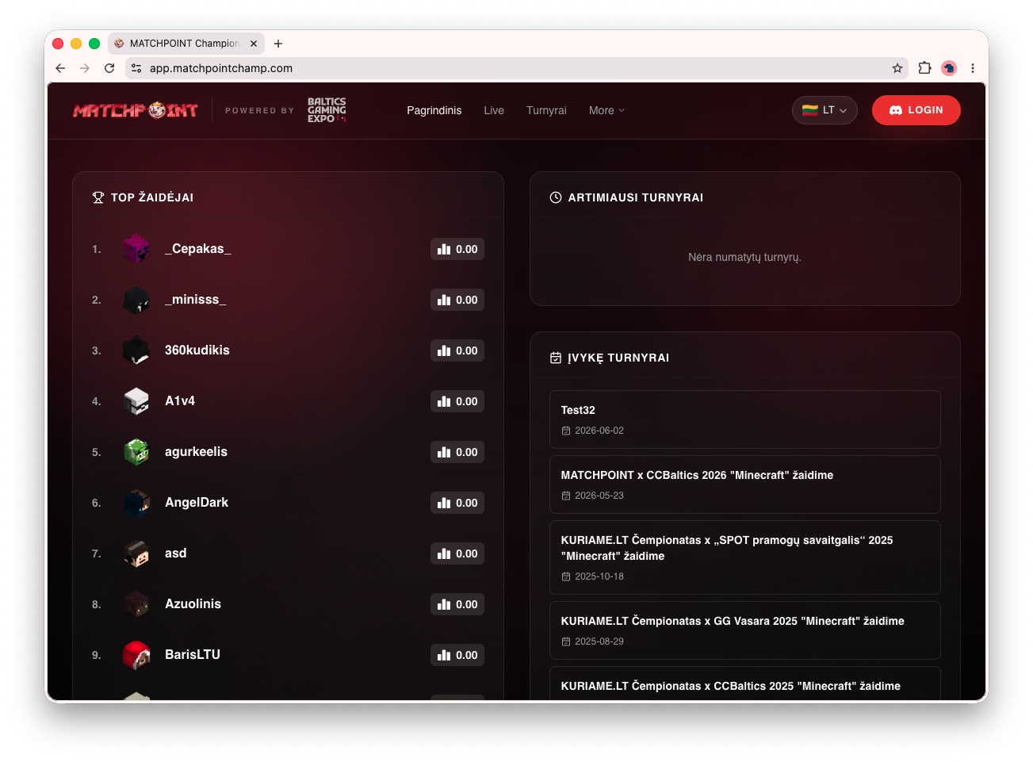
Task: Click A1v4 skeleton head avatar
Action: [136, 401]
